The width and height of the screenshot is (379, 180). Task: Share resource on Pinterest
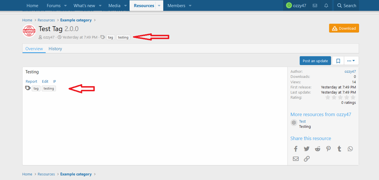[328, 149]
